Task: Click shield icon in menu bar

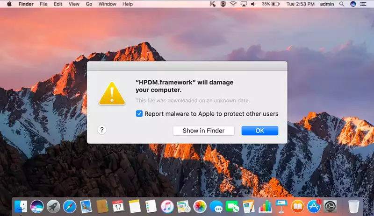Action: pos(223,4)
